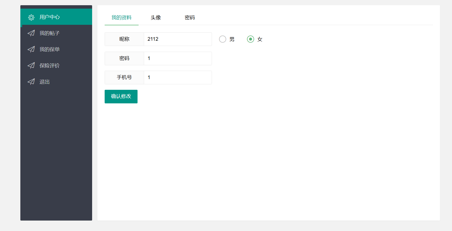Image resolution: width=452 pixels, height=231 pixels.
Task: Select the 男 radio button
Action: [223, 39]
